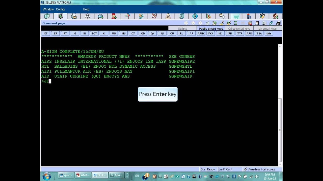
Task: Click the IG smart key
Action: 75,33
